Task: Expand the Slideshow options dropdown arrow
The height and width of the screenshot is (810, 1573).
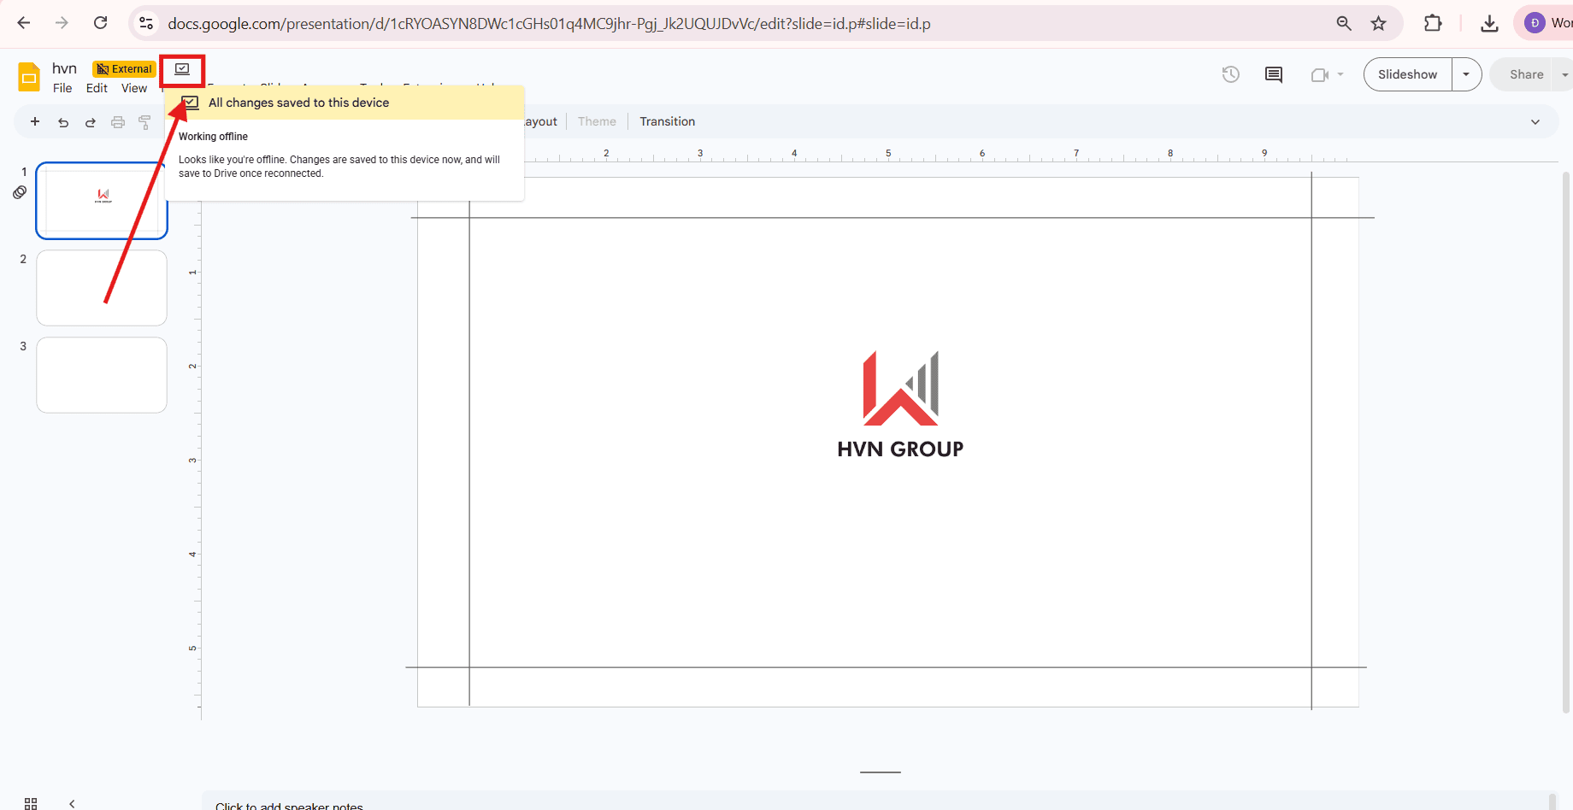Action: [1466, 74]
